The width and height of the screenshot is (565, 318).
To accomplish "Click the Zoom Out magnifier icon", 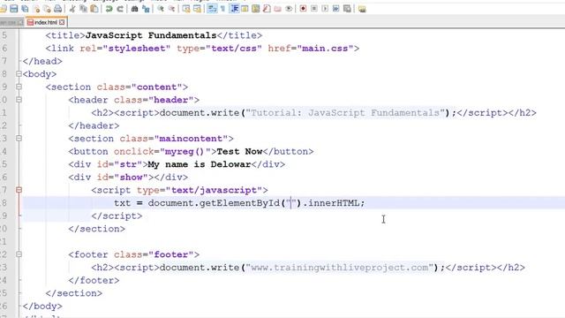I will coord(171,9).
